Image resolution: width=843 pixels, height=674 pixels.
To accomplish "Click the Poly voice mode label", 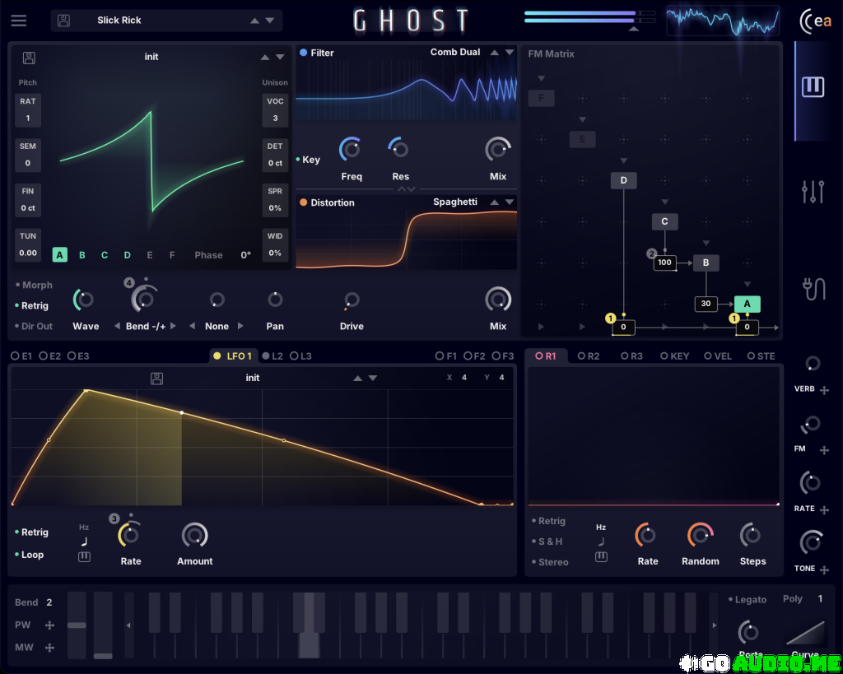I will click(x=793, y=598).
